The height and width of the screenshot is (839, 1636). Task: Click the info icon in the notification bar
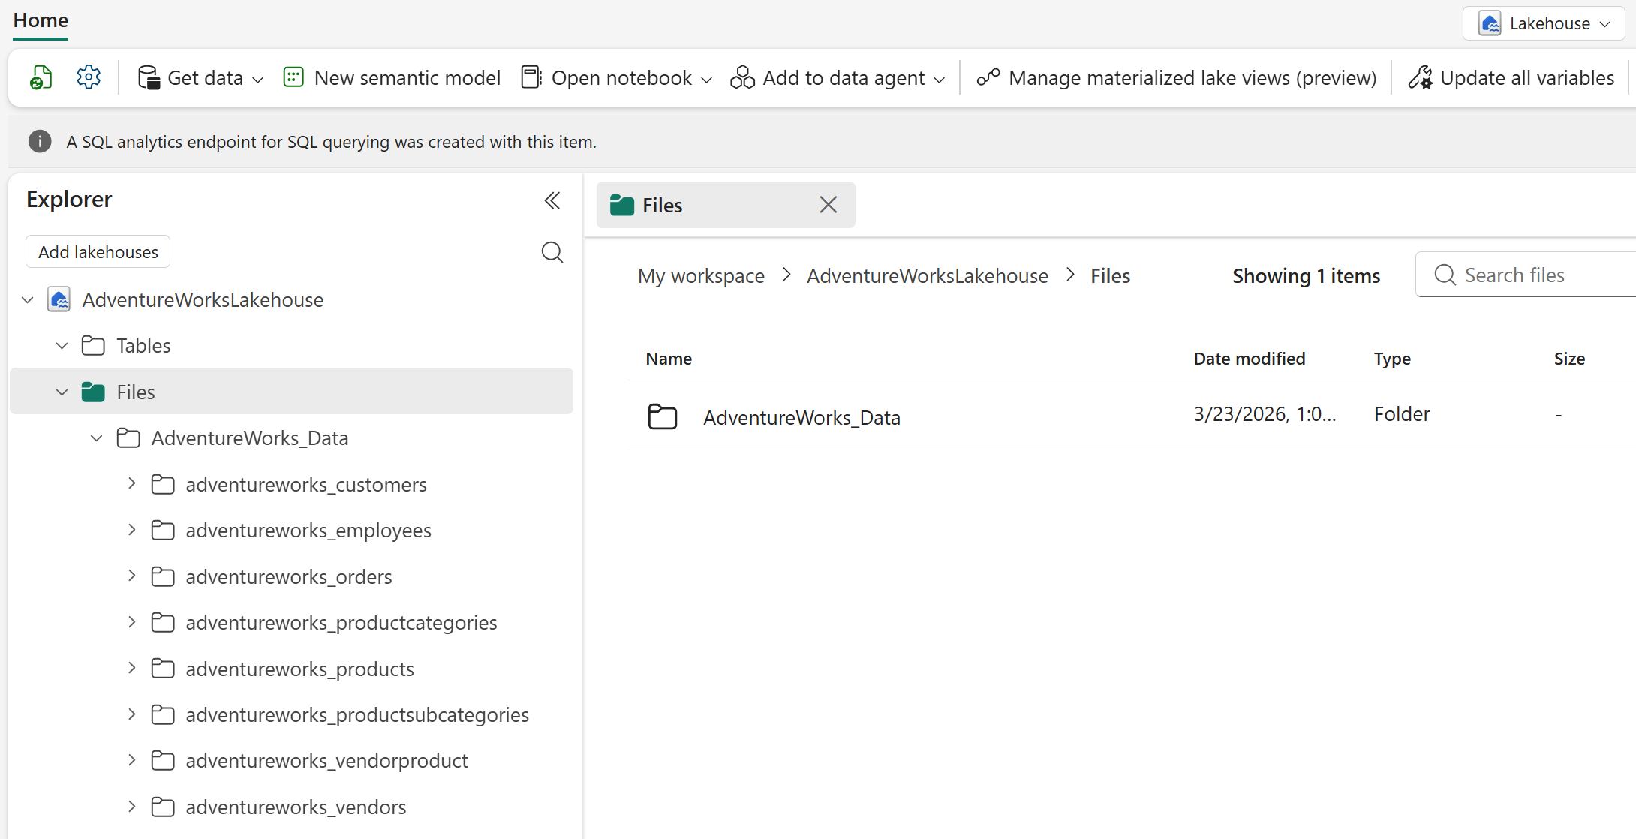point(40,141)
